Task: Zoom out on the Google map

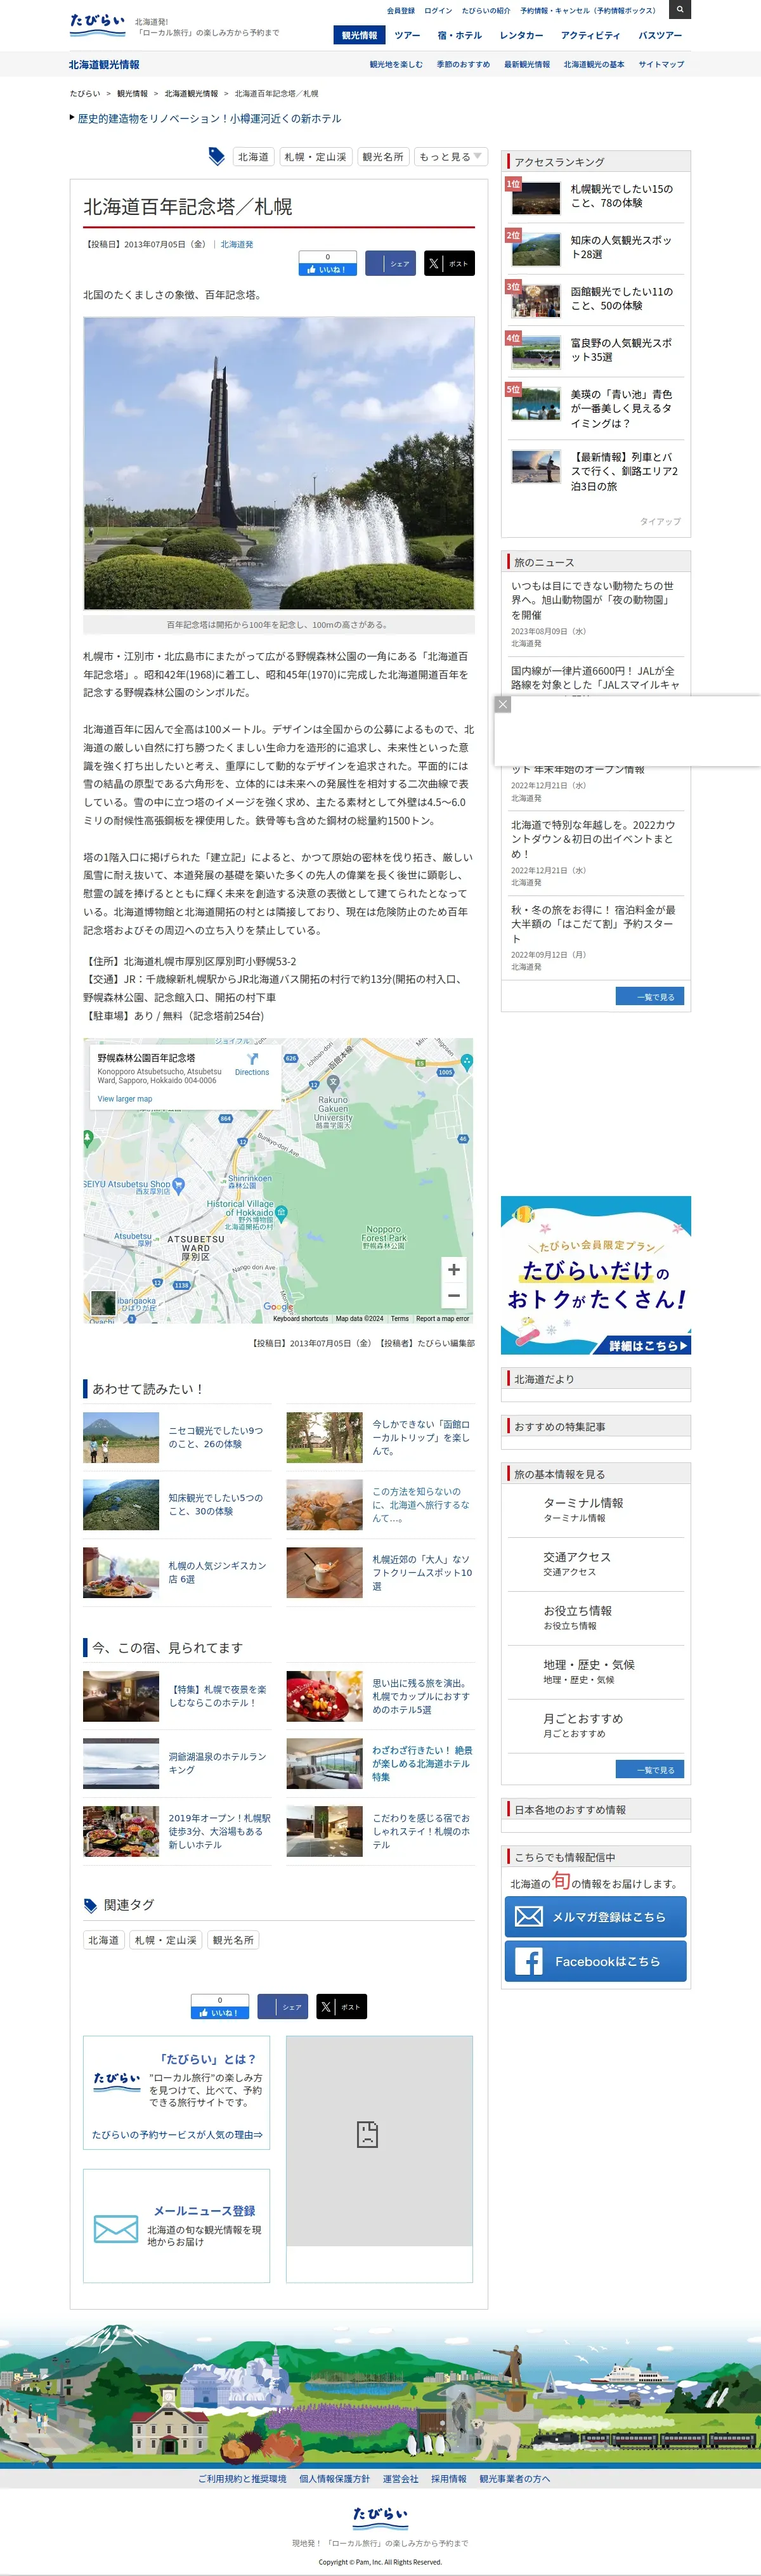Action: point(453,1295)
